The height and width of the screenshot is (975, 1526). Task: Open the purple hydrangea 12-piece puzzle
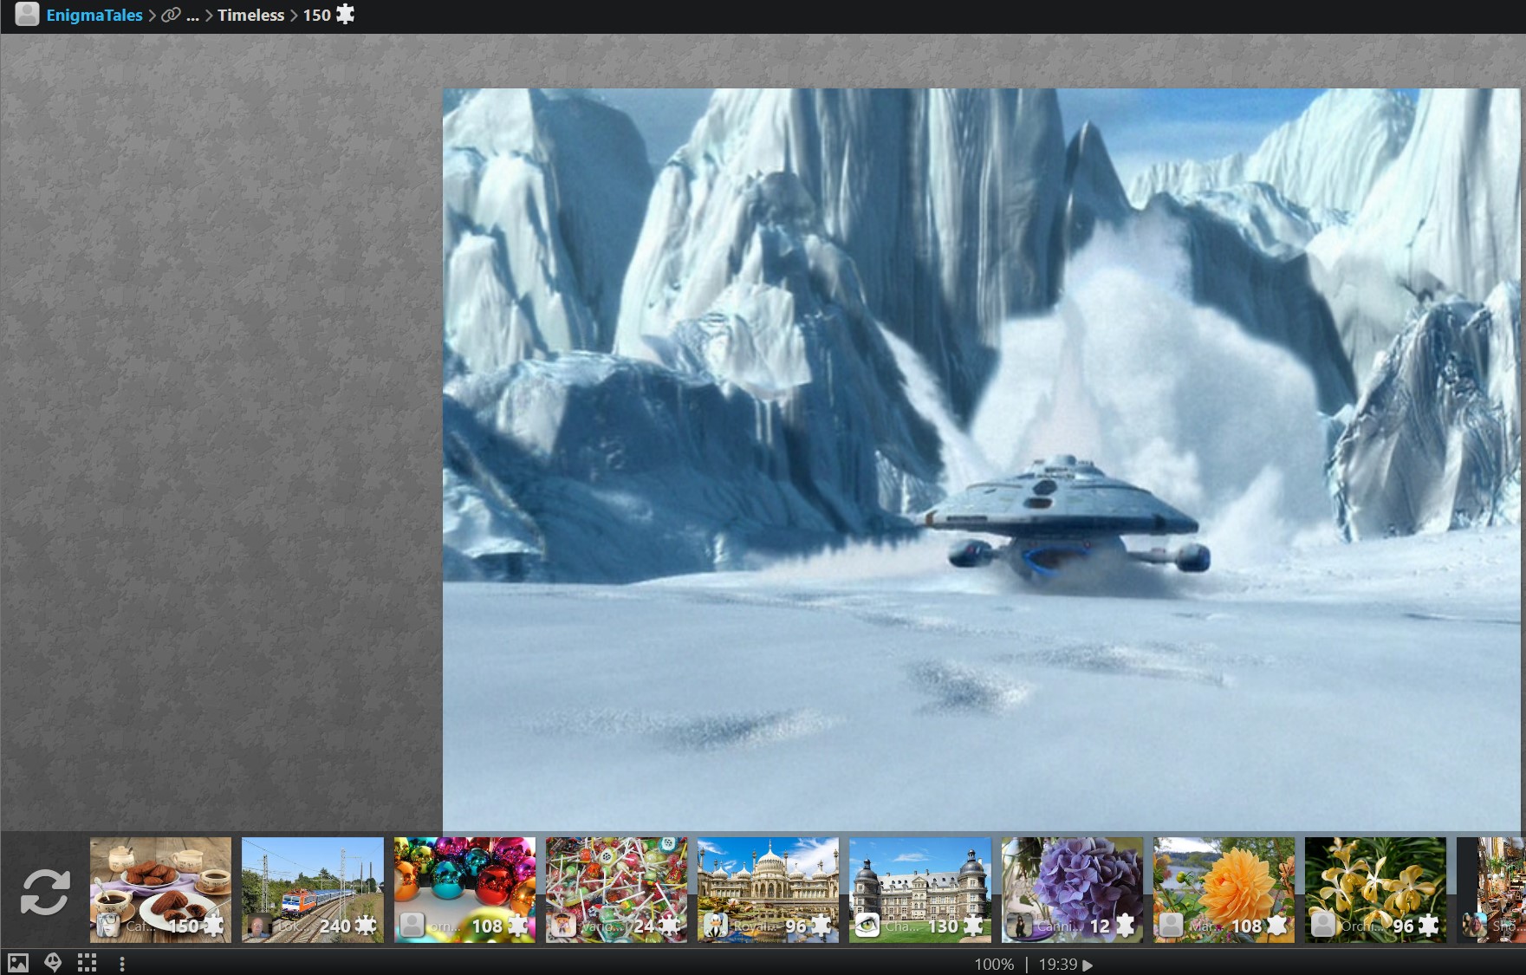point(1072,889)
